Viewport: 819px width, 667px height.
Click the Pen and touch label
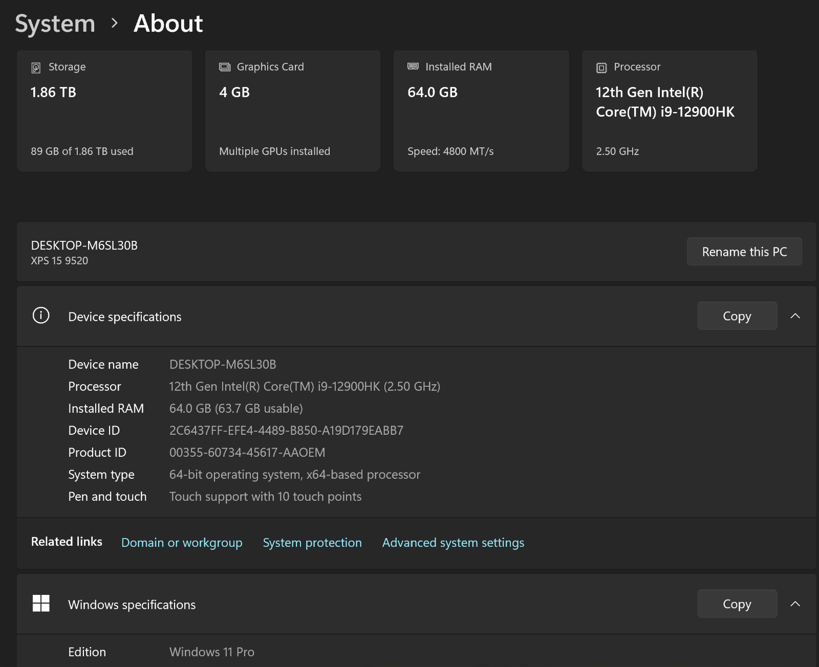(107, 496)
